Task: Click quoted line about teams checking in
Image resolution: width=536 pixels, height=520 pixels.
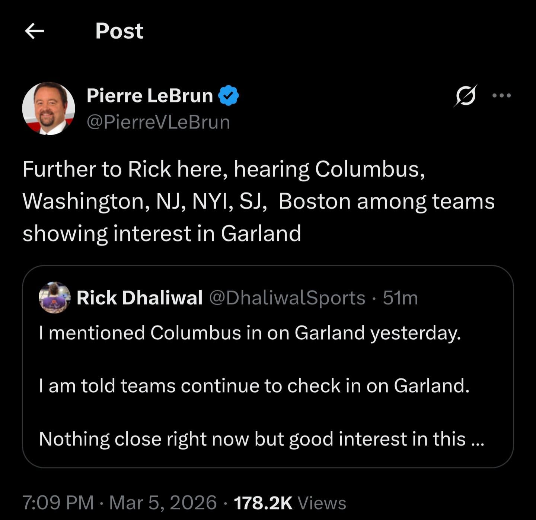Action: pos(254,386)
